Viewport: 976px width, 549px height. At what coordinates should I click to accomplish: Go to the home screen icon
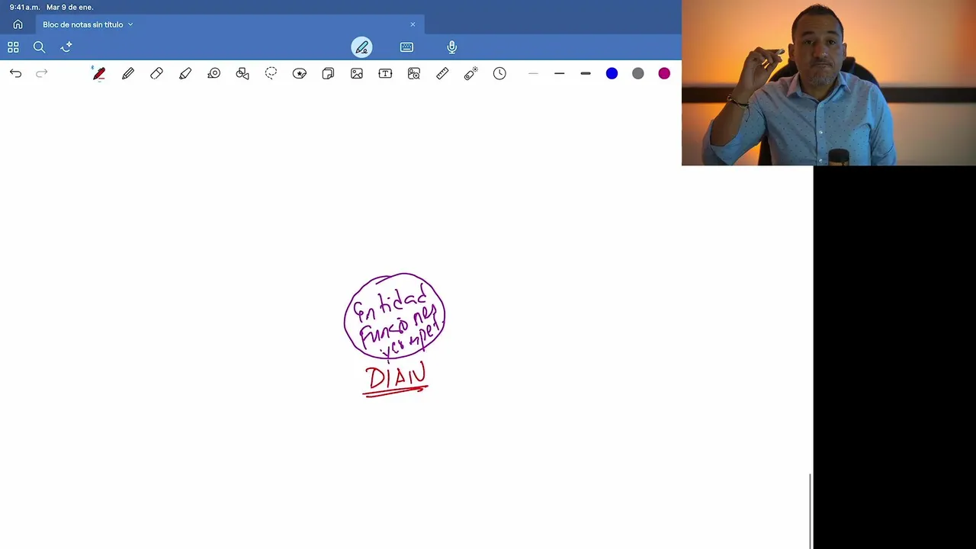point(18,24)
